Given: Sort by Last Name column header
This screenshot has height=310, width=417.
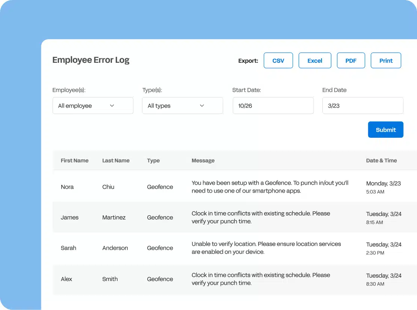Looking at the screenshot, I should (116, 161).
